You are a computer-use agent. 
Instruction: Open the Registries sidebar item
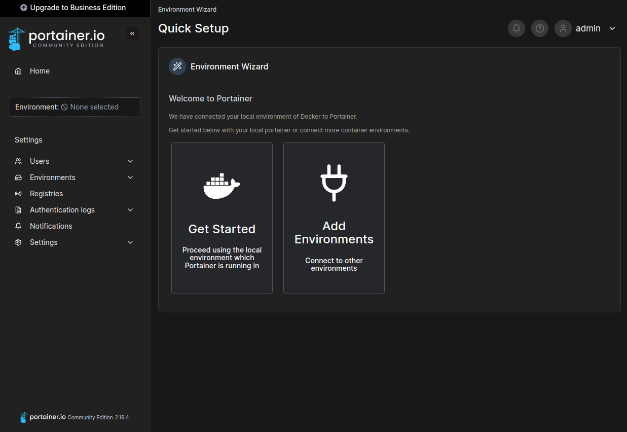[x=75, y=194]
